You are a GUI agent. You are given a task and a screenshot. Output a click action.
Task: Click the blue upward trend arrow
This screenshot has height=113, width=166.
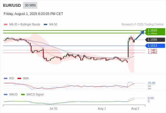[x=140, y=35]
